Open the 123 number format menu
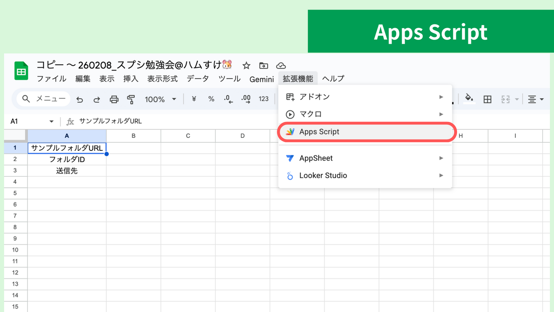The width and height of the screenshot is (554, 312). [264, 99]
